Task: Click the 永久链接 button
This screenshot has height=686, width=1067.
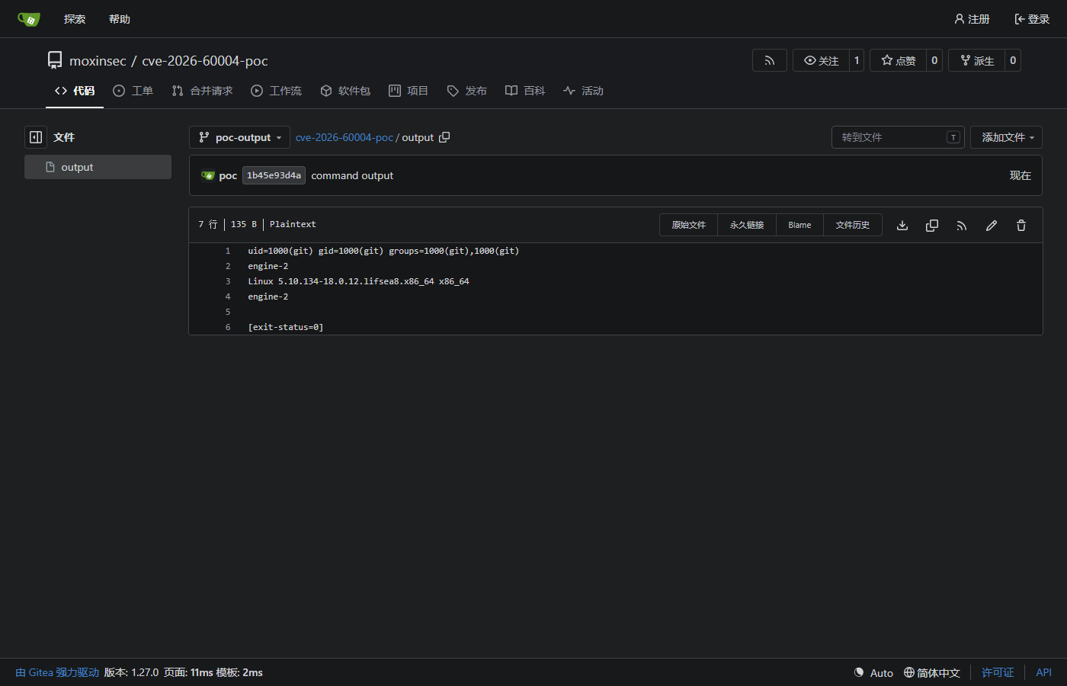Action: [747, 225]
